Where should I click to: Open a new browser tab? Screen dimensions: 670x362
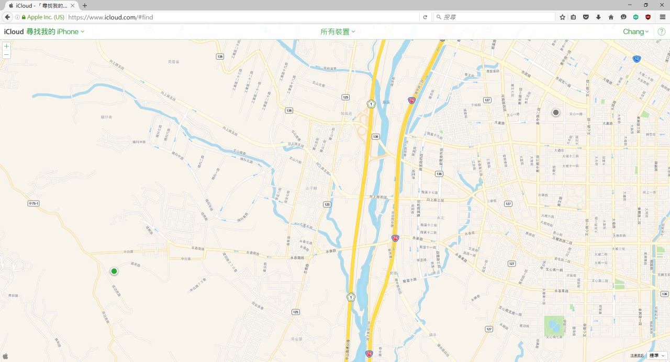85,5
